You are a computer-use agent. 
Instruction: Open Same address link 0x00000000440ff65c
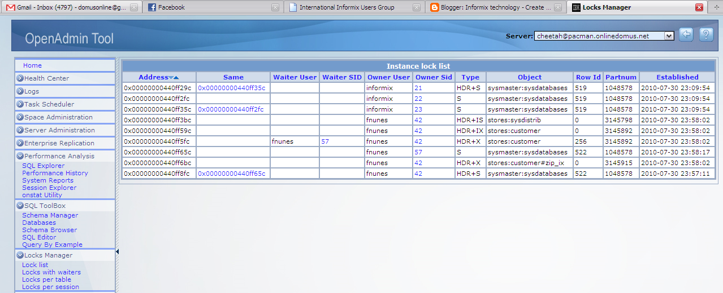[232, 174]
